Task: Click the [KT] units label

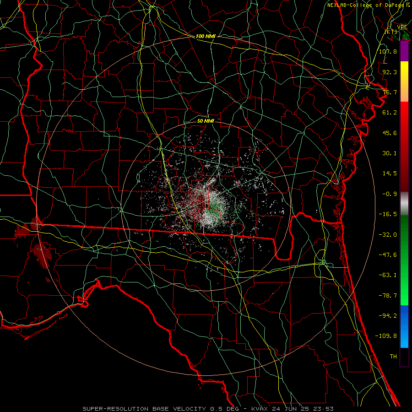Action: point(391,32)
